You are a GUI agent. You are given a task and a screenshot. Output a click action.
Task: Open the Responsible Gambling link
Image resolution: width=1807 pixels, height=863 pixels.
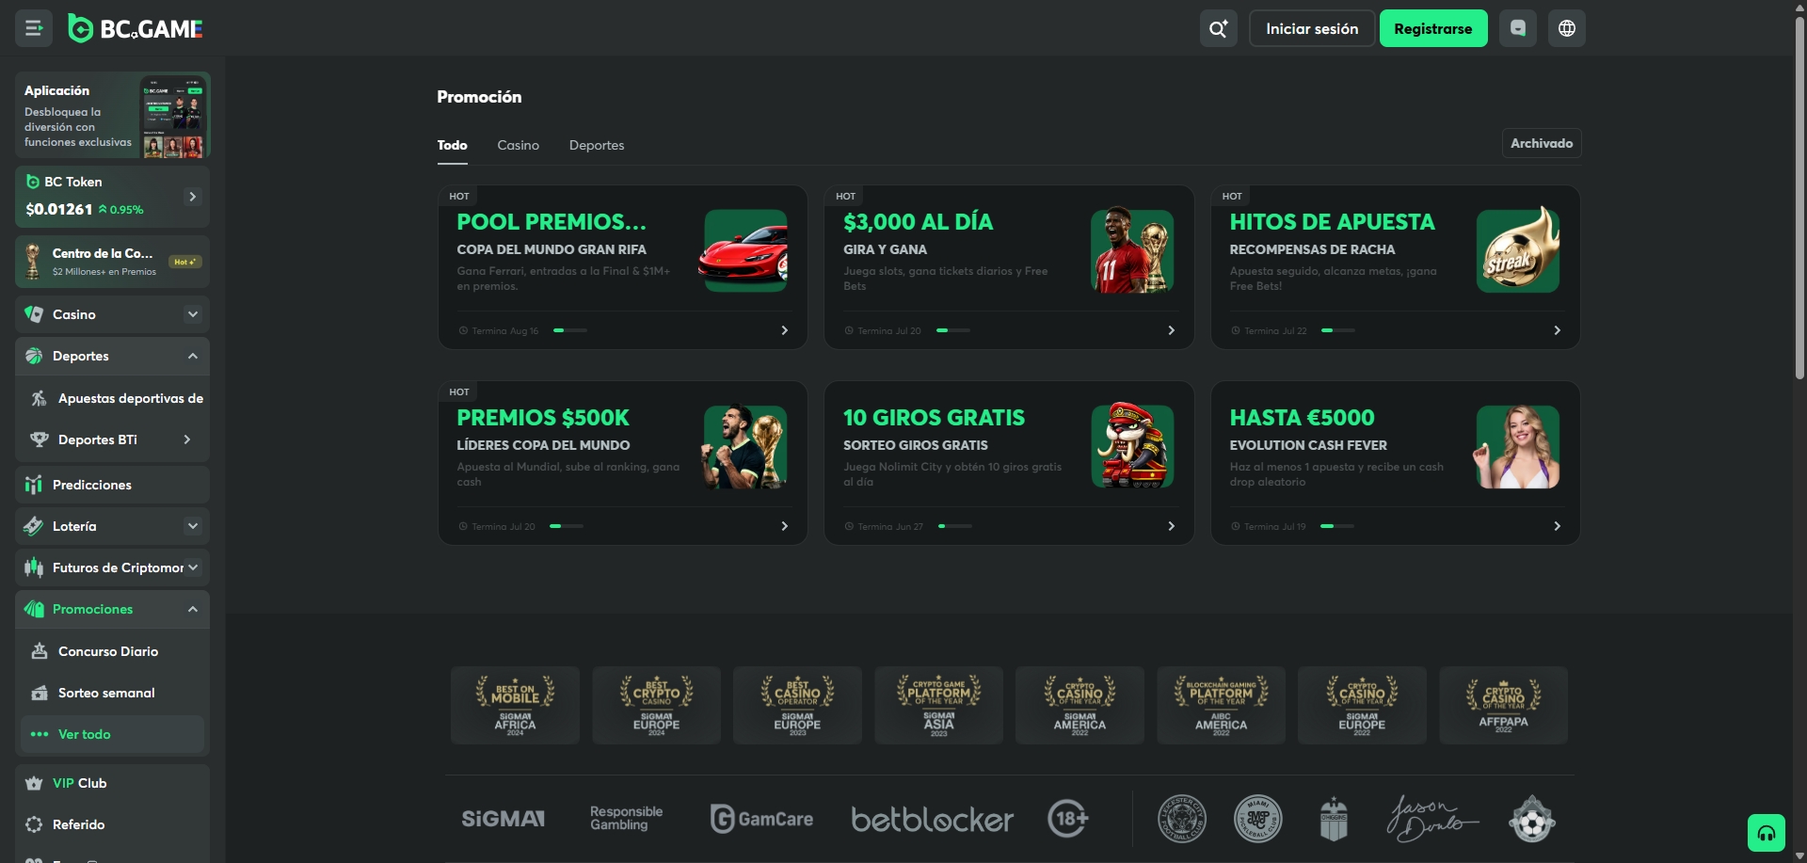click(x=627, y=819)
